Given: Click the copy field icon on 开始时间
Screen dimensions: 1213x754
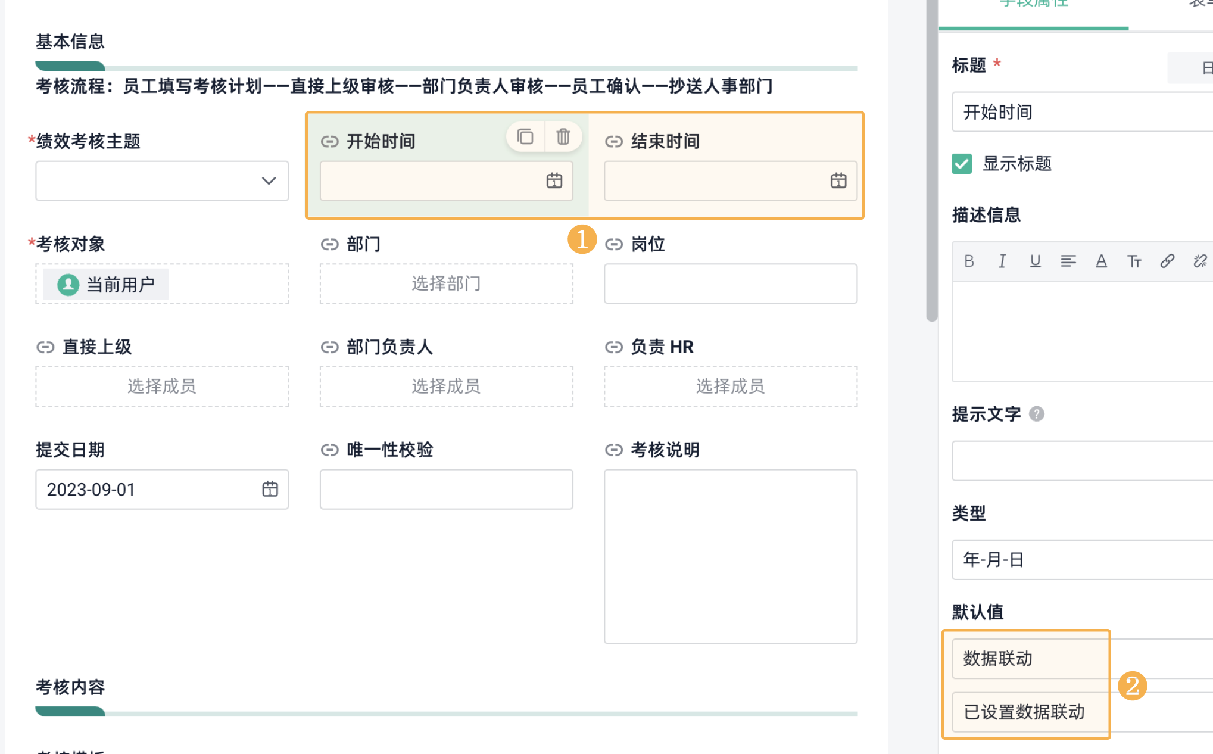Looking at the screenshot, I should point(525,137).
